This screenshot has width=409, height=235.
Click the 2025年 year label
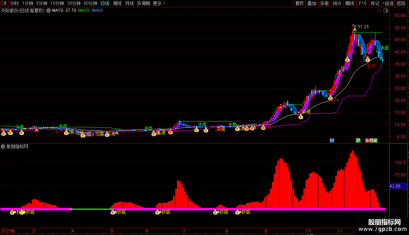[x=8, y=231]
